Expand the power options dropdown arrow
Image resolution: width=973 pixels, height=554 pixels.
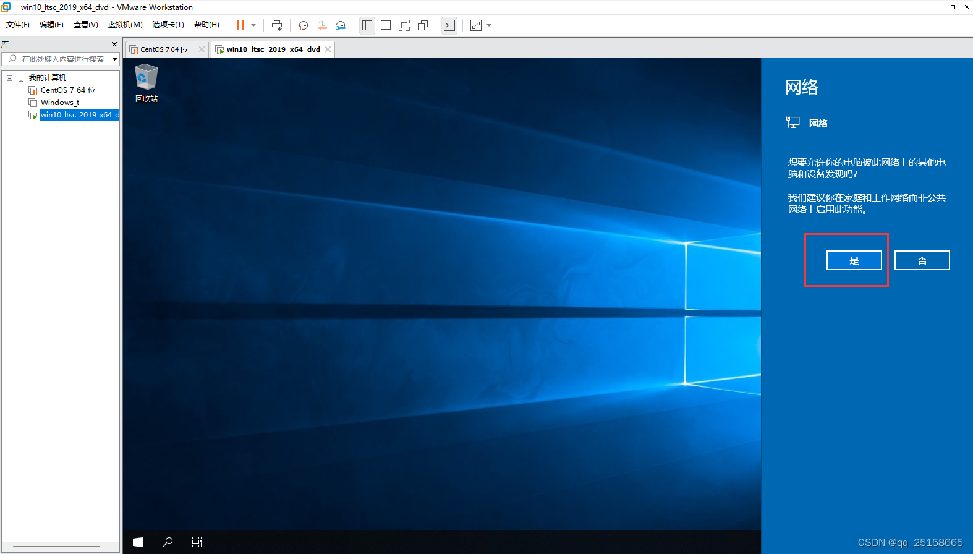point(253,25)
